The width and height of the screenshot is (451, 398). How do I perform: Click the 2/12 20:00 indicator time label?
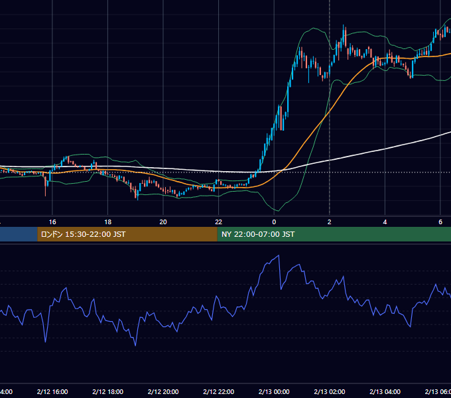(163, 391)
